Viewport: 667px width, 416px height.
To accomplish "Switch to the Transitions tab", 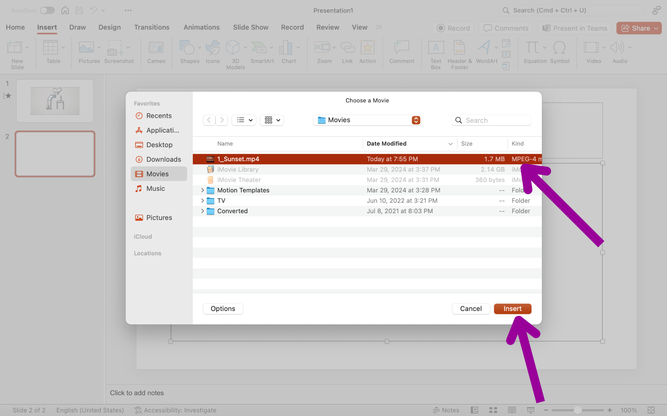I will pyautogui.click(x=152, y=27).
